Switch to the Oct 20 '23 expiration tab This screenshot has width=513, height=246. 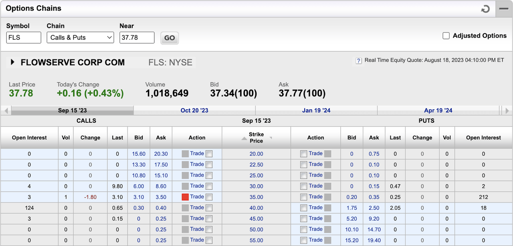pyautogui.click(x=194, y=110)
